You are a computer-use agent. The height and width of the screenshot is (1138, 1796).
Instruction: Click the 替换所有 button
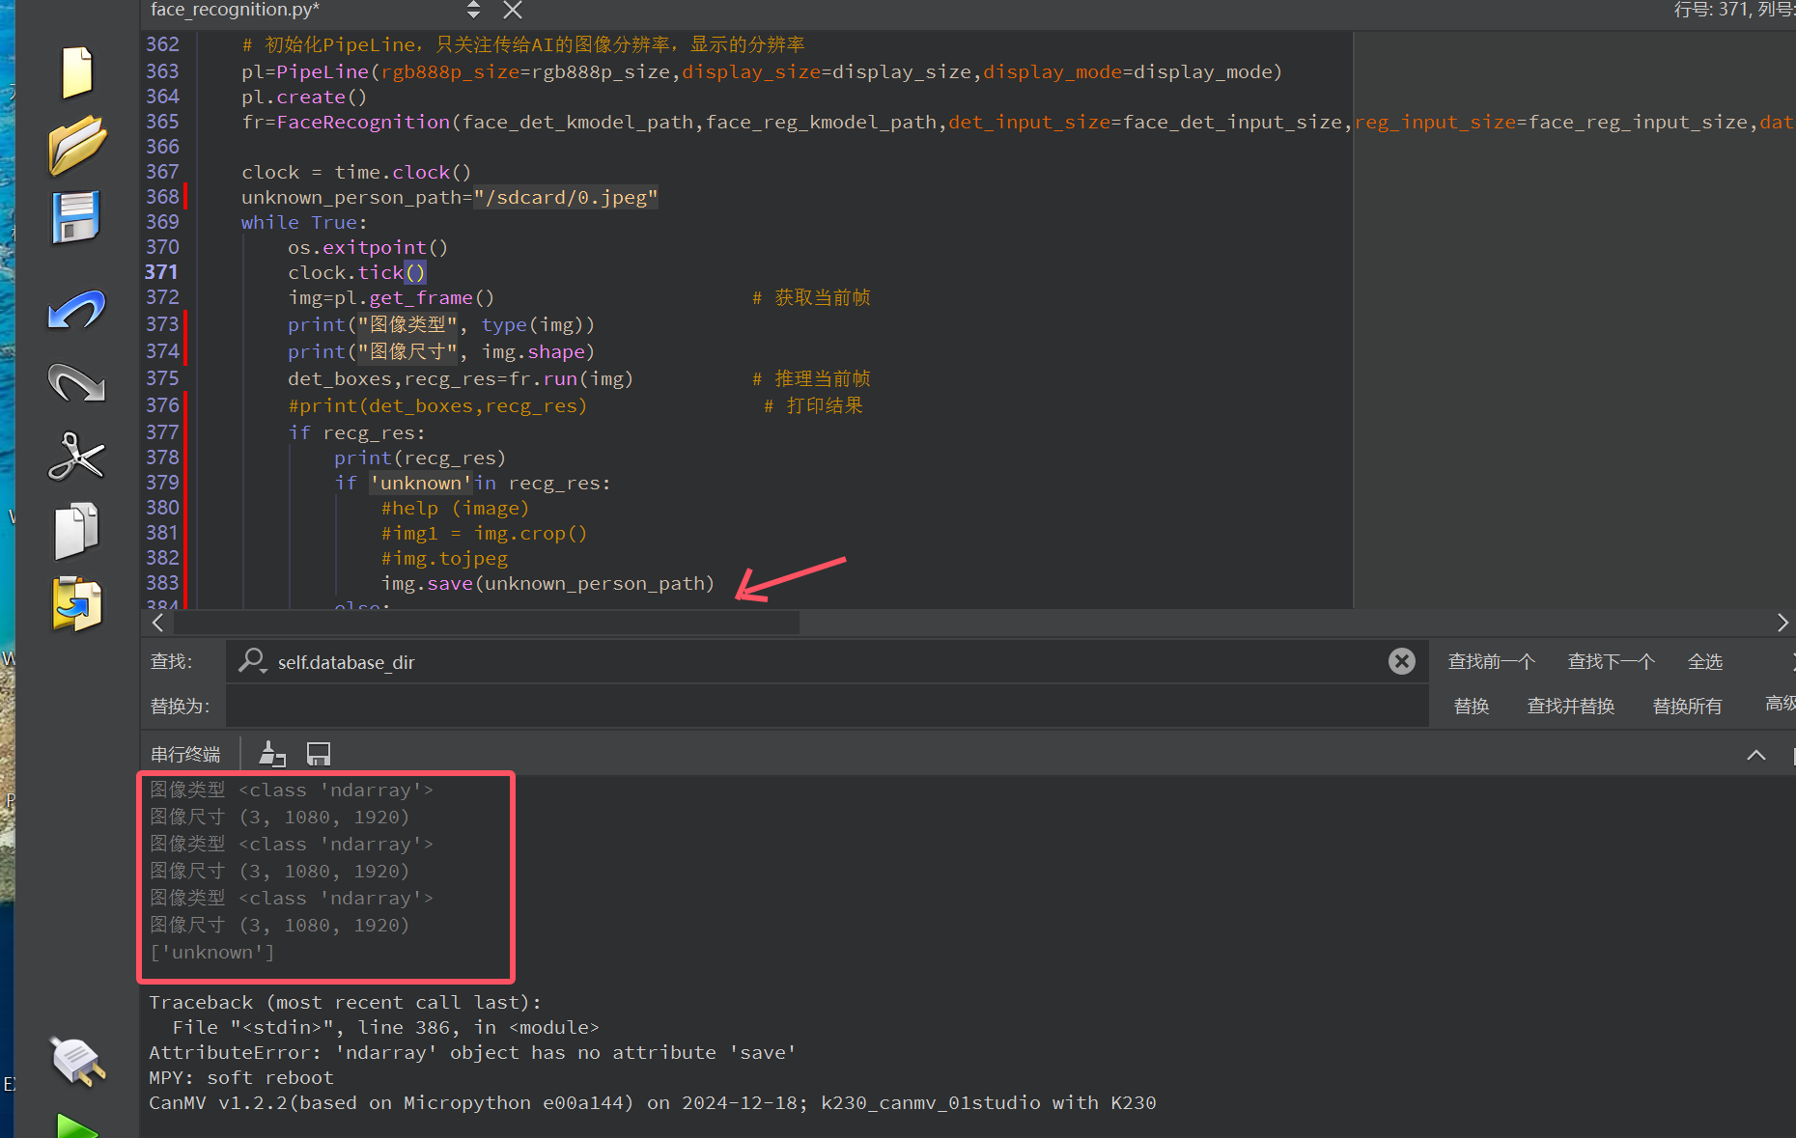coord(1687,706)
